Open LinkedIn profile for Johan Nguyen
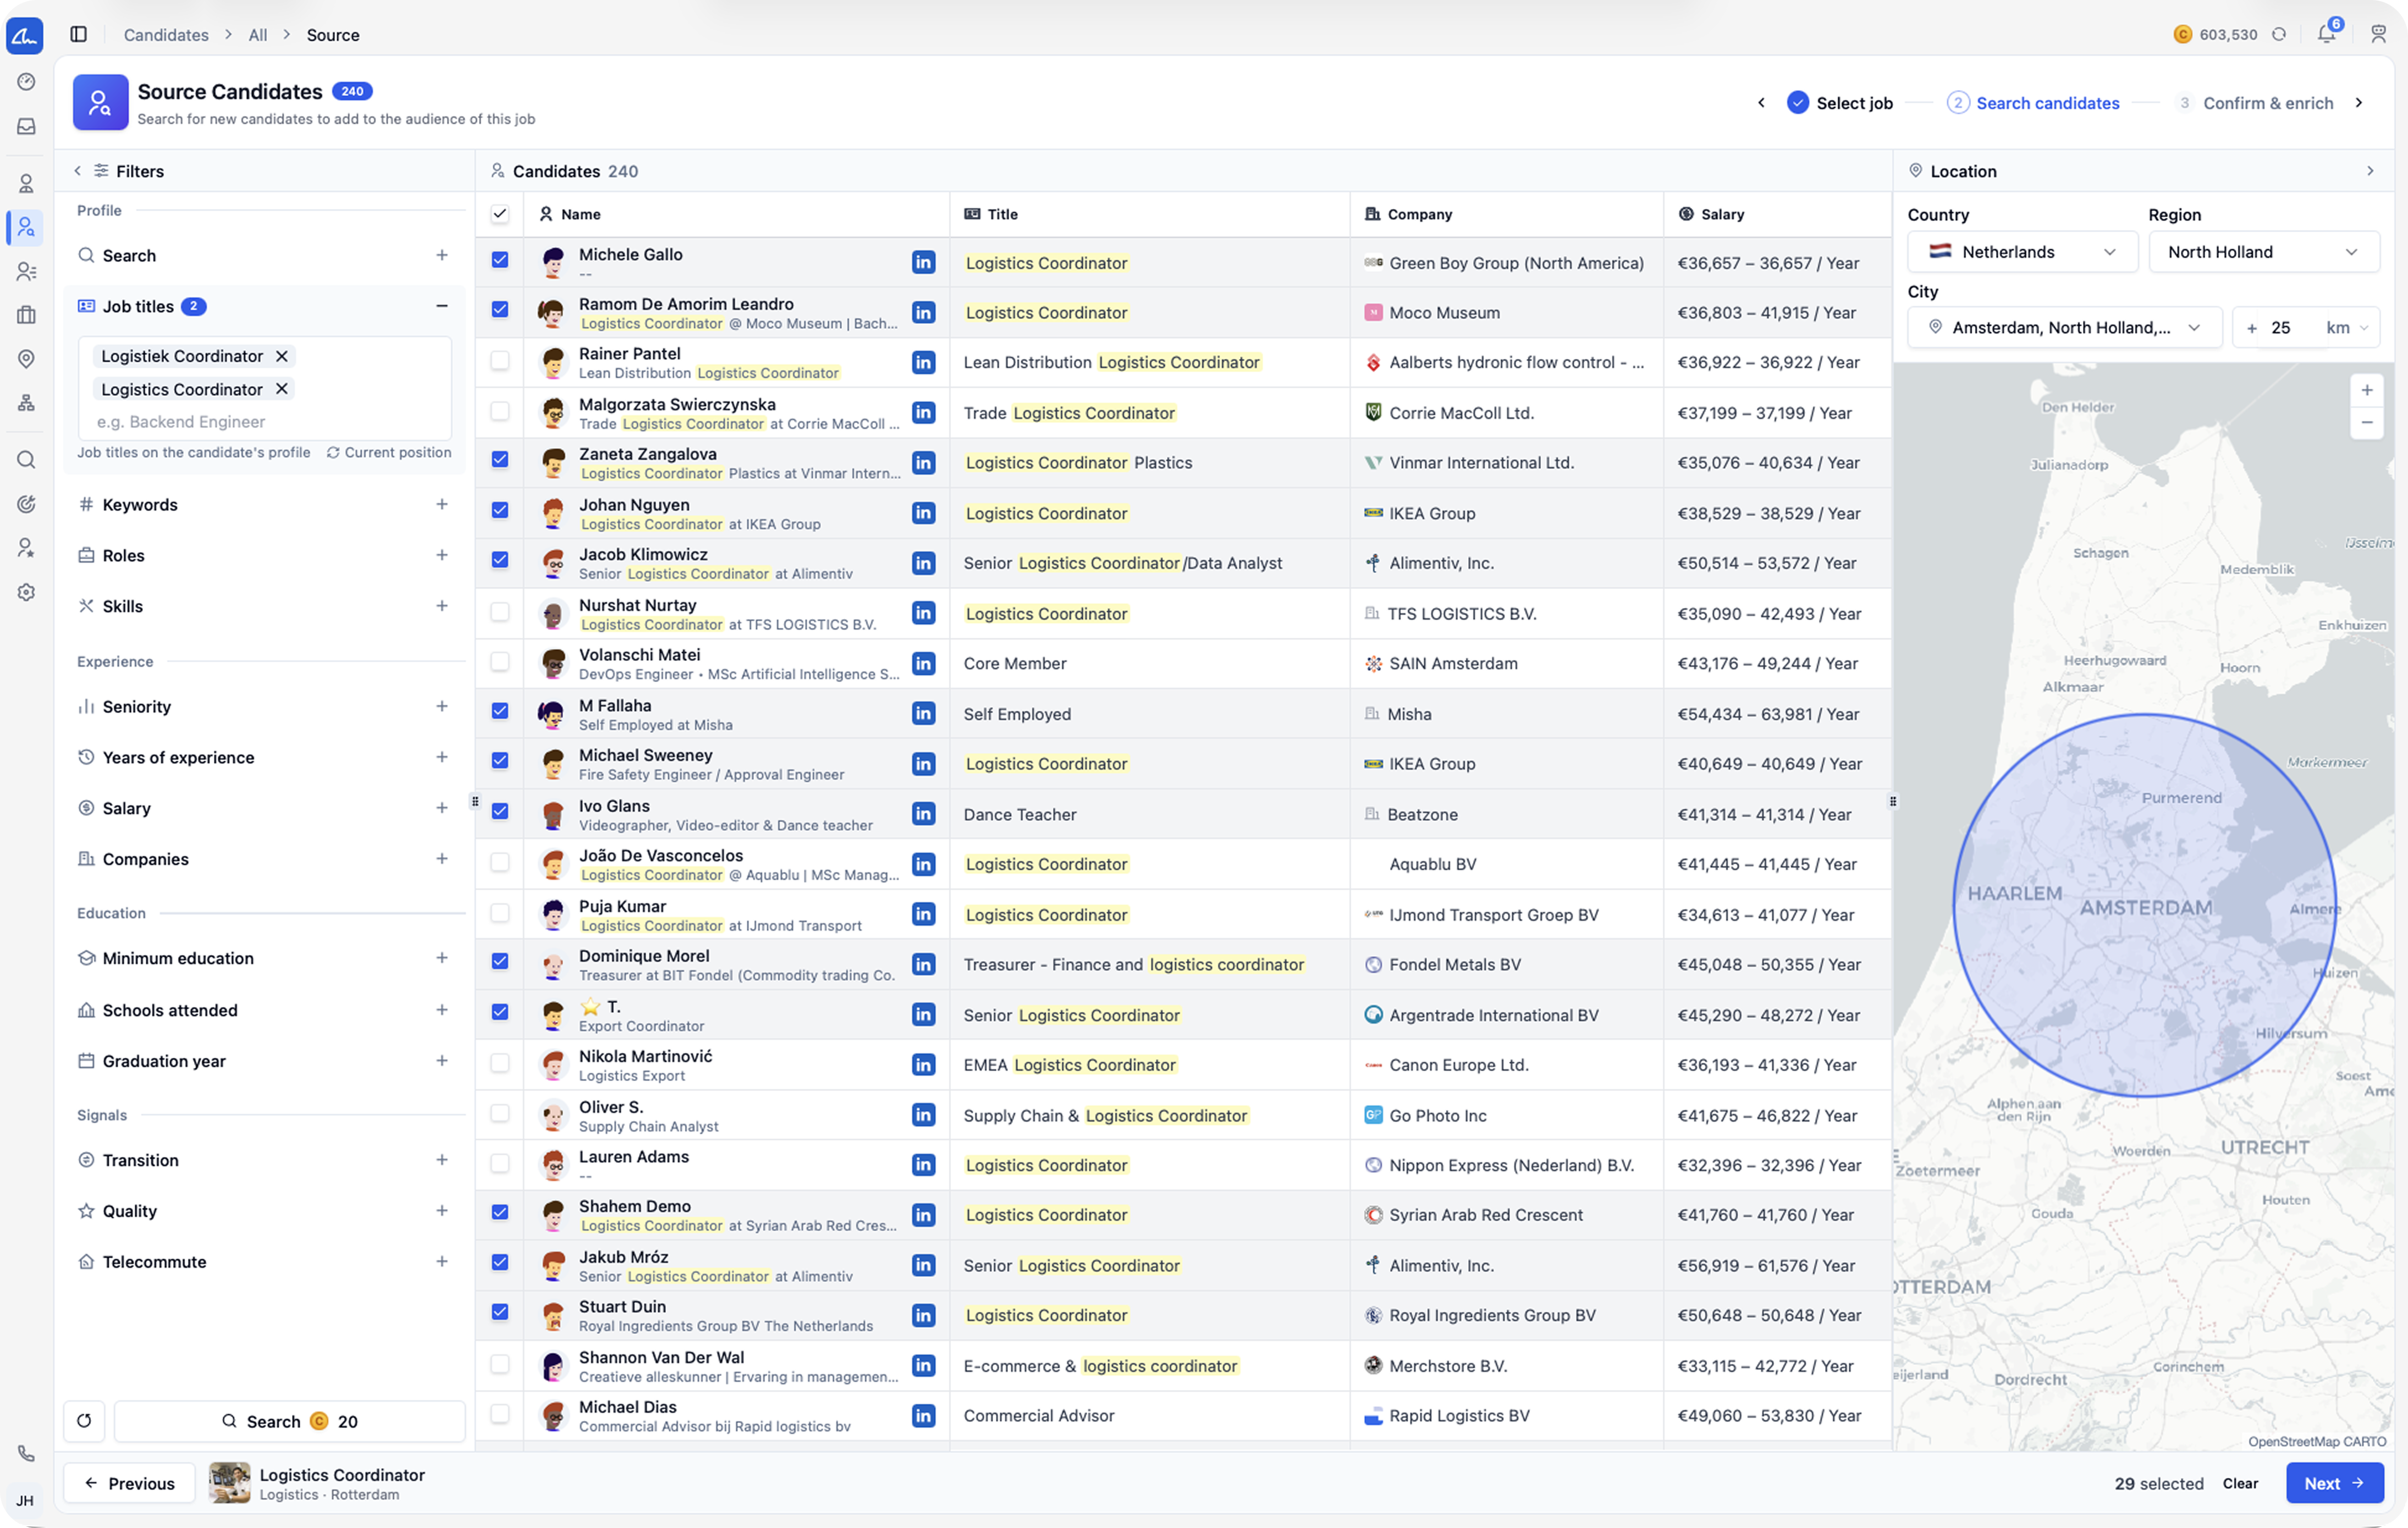Image resolution: width=2408 pixels, height=1528 pixels. 923,513
